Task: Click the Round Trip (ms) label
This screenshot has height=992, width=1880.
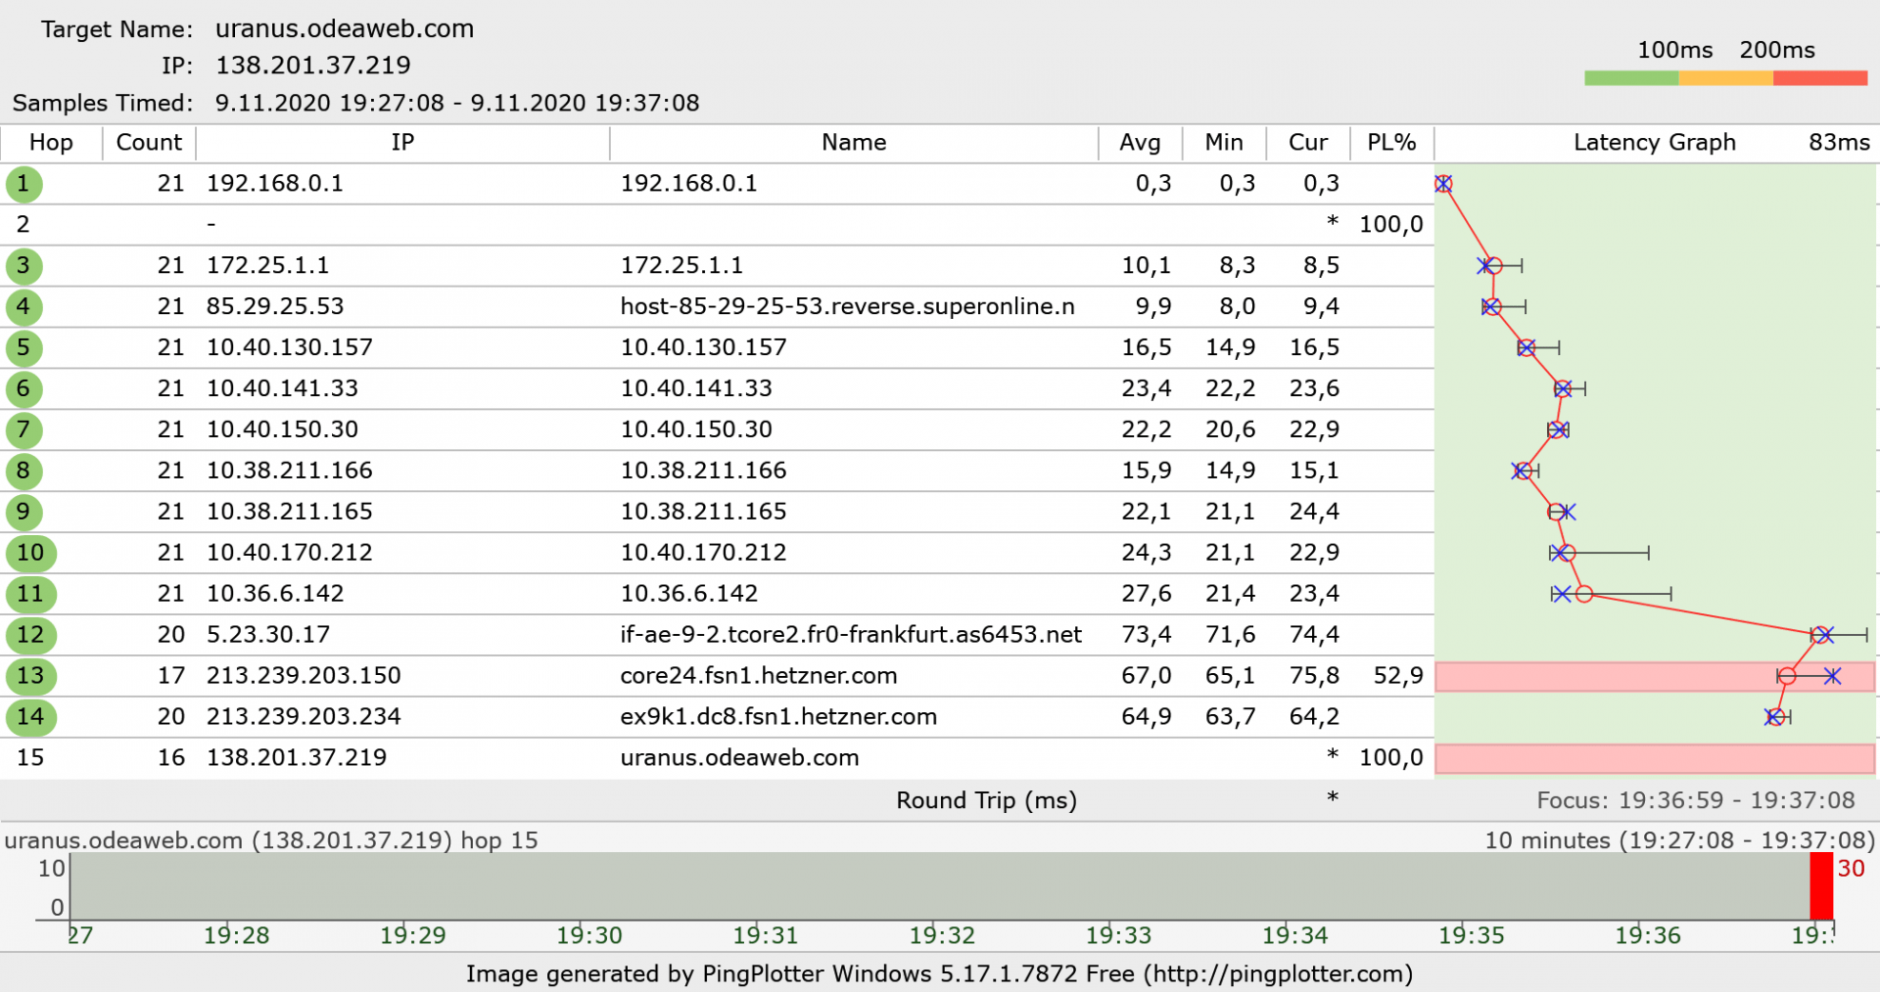Action: point(987,801)
